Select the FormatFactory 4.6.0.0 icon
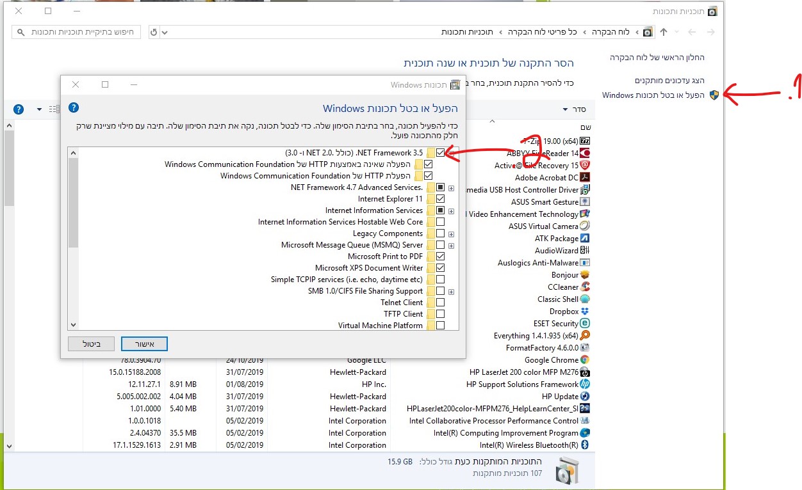Viewport: 802px width, 490px height. click(x=585, y=347)
